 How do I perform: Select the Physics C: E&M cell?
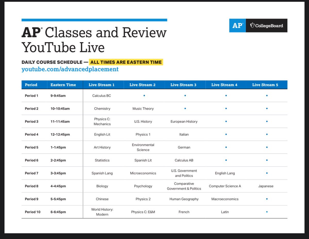[x=143, y=212]
